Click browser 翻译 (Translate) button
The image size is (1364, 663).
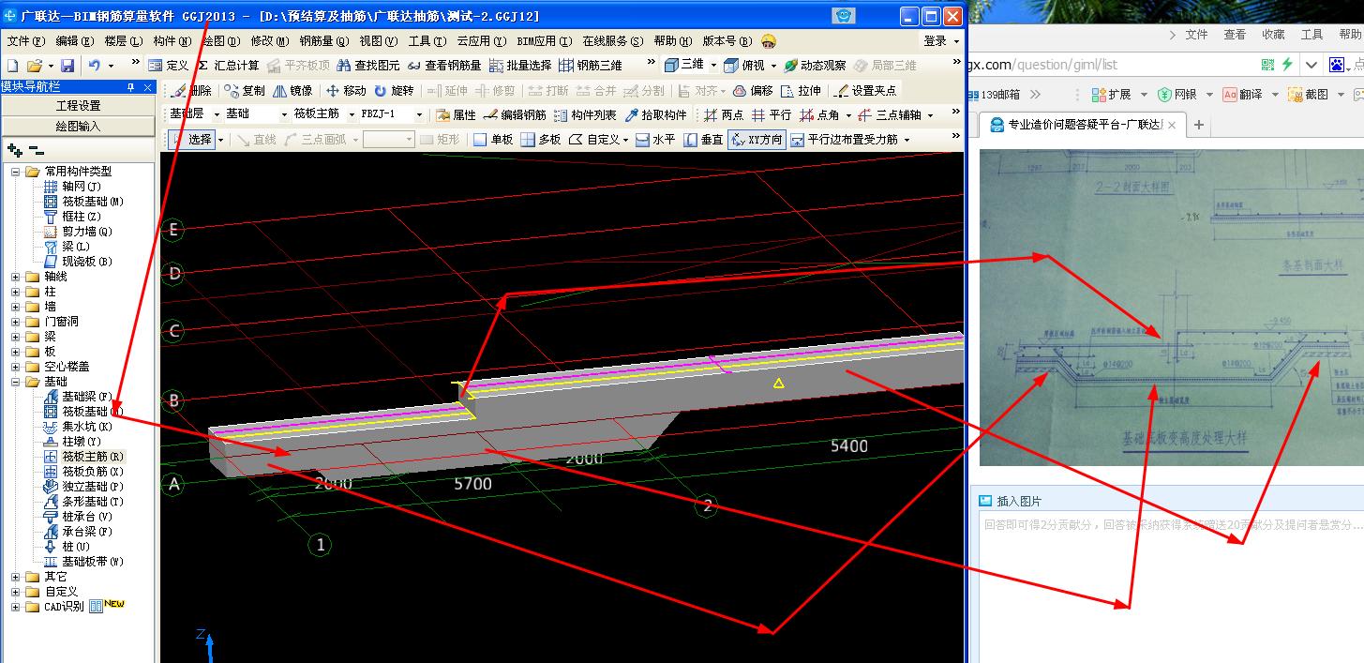tap(1240, 95)
